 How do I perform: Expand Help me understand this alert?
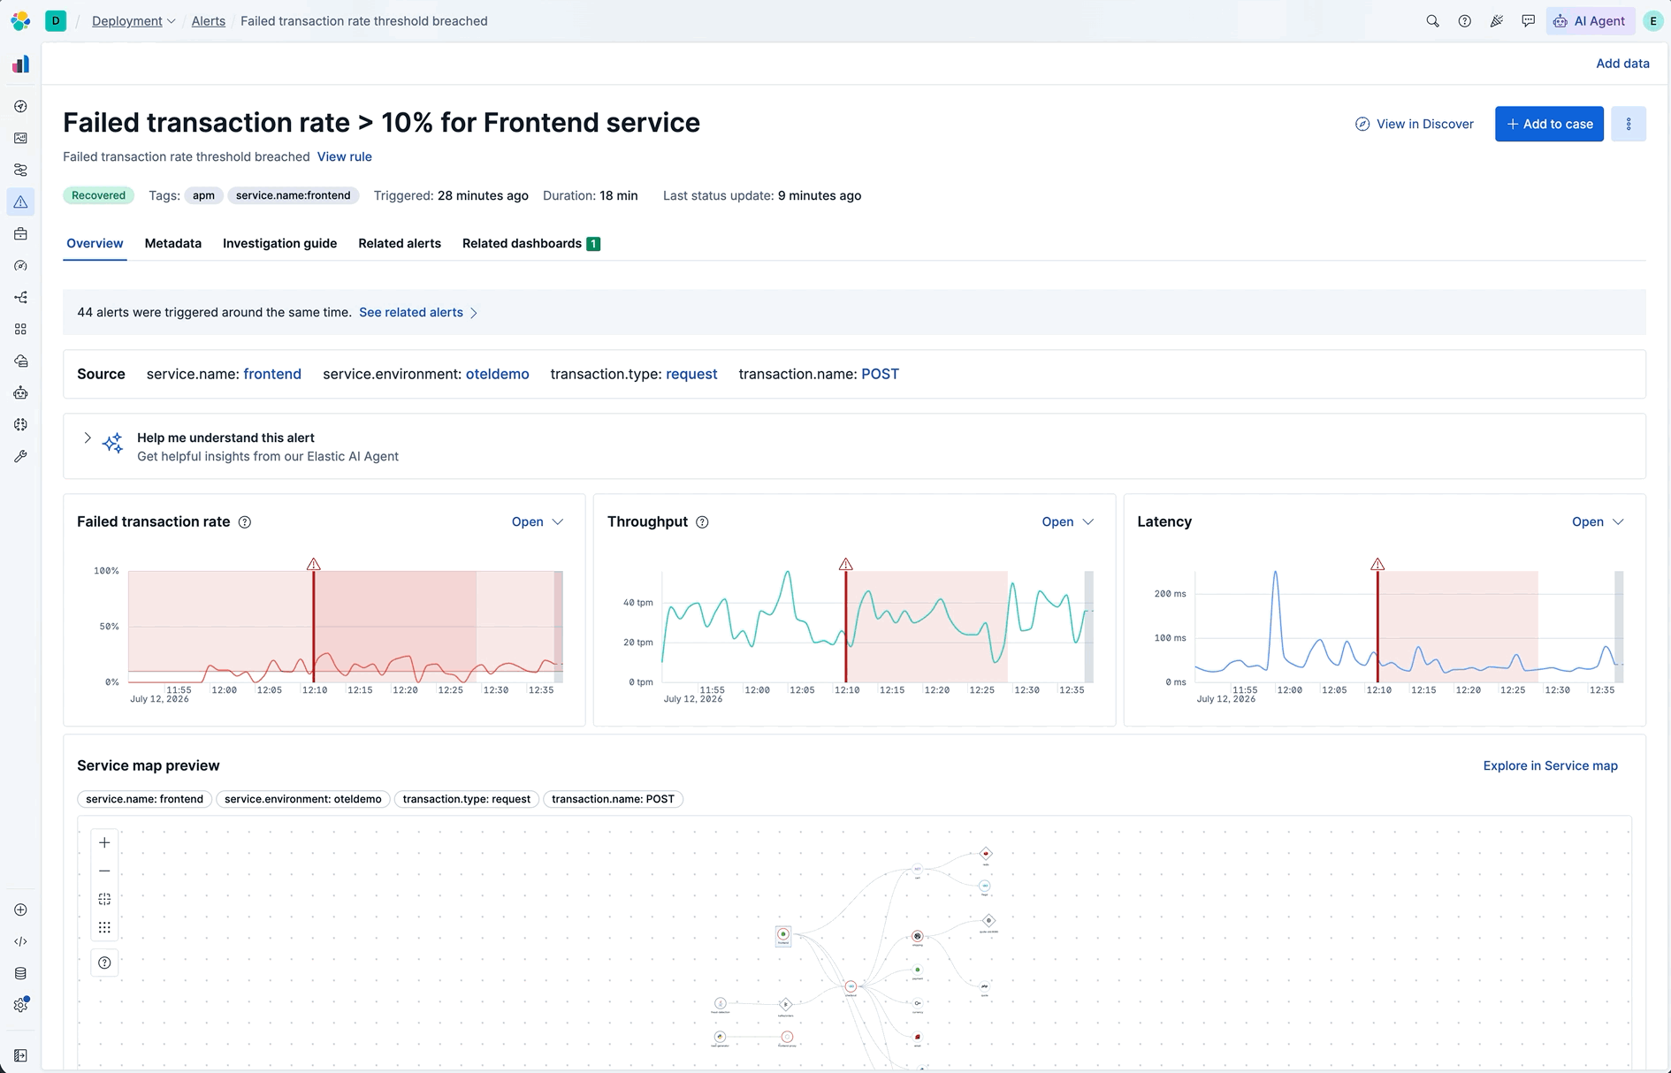(88, 438)
